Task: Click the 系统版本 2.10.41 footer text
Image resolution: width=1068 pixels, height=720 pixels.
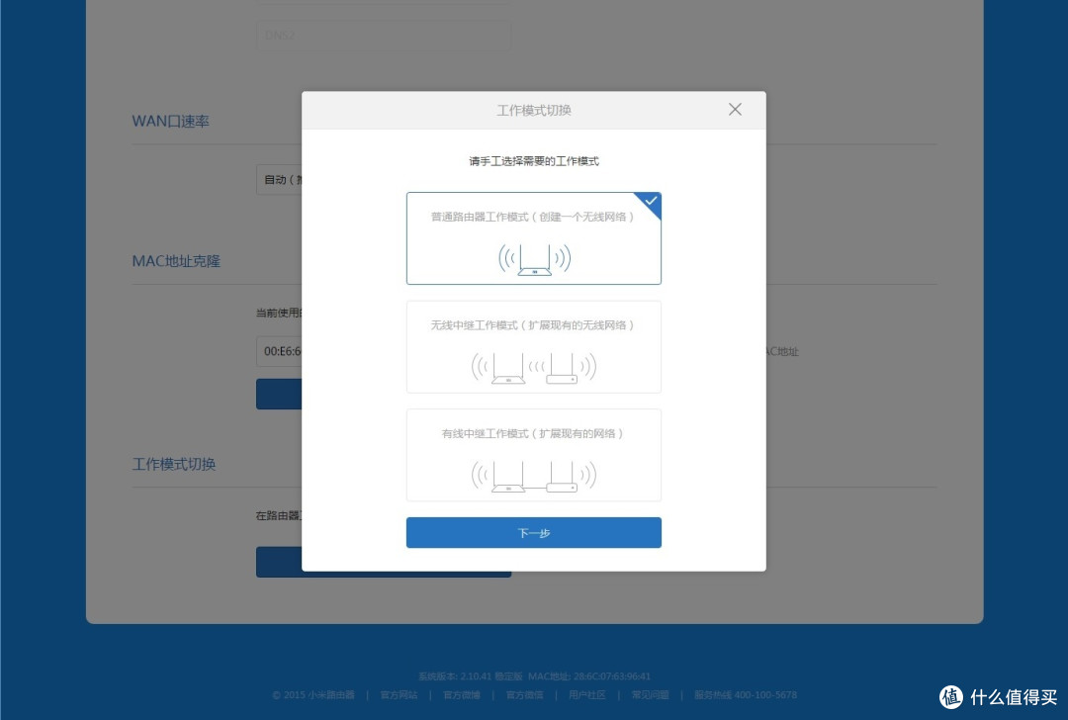Action: pos(470,676)
